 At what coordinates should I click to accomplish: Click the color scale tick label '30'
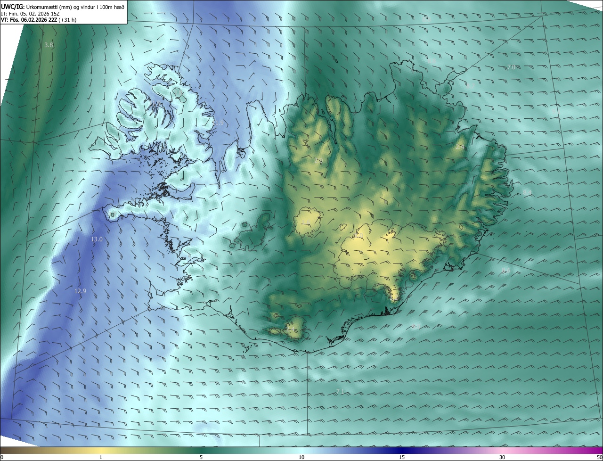[x=502, y=457]
